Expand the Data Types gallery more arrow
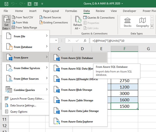Screen dimensions: 156x132 coord(152,27)
